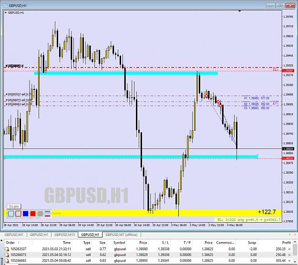Click the 2021.05.04 02:16:12 time cell
This screenshot has height=265, width=298.
(57, 255)
